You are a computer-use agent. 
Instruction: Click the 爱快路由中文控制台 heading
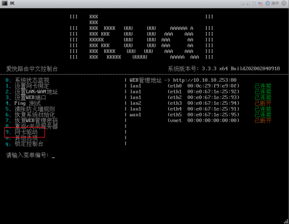(32, 69)
